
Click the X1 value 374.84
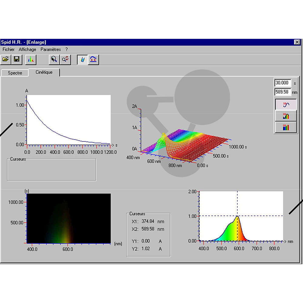[148, 221]
